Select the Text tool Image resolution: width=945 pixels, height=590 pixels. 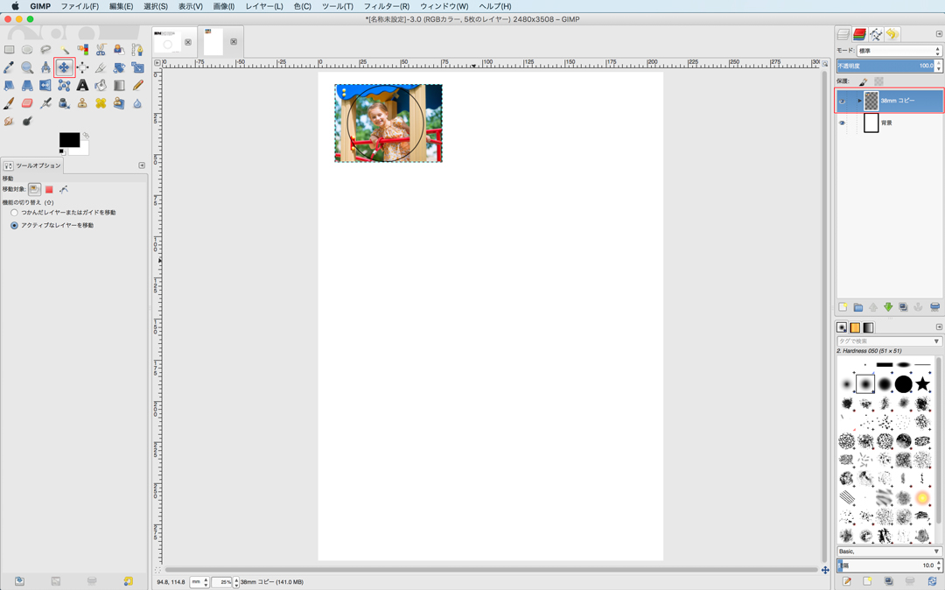coord(82,86)
